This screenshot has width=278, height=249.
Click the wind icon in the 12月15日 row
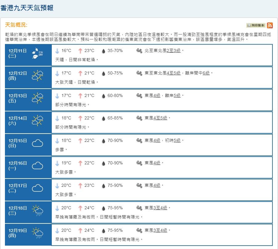pos(139,141)
